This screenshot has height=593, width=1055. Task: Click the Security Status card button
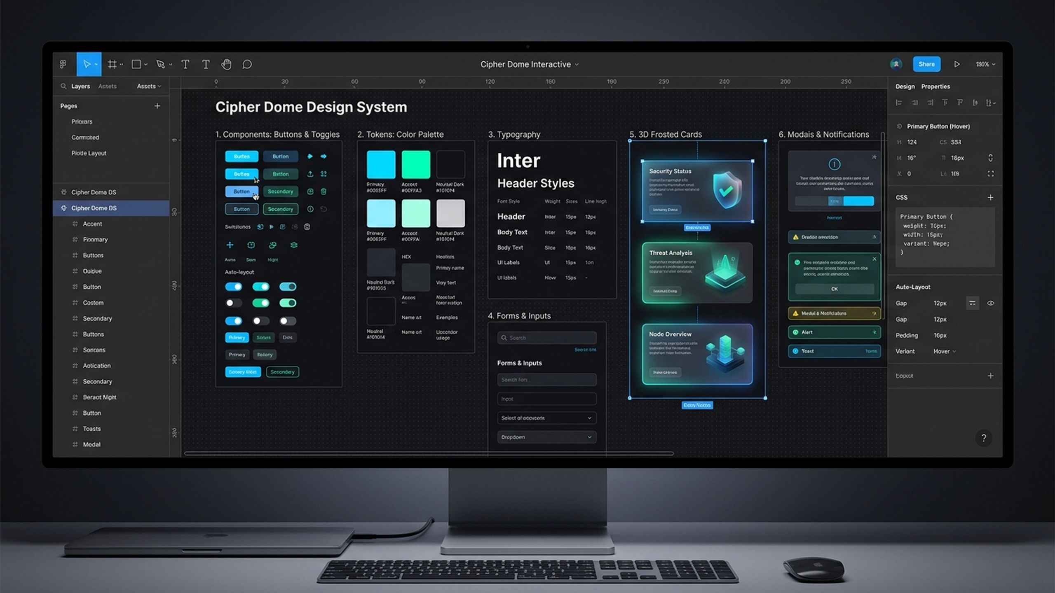tap(665, 210)
